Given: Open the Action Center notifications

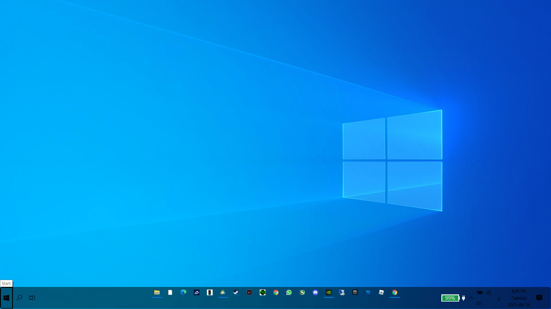Looking at the screenshot, I should click(x=539, y=298).
